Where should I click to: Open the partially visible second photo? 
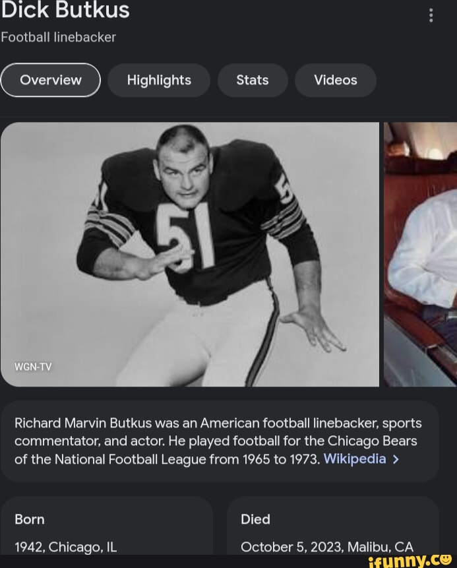coord(421,253)
